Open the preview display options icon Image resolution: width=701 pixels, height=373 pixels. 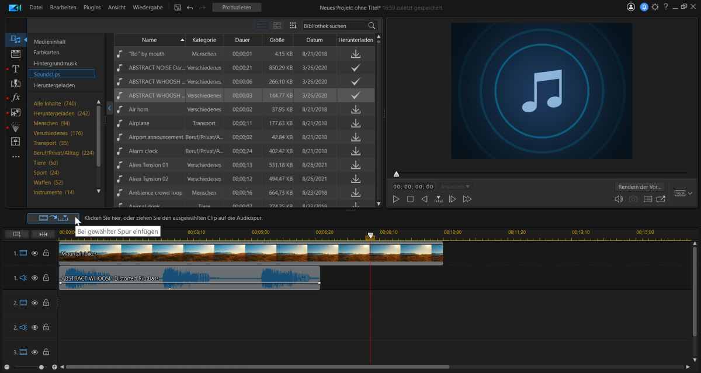click(647, 199)
